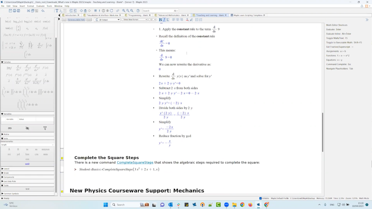Click the Save worksheet icon
Viewport: 372px width, 209px height.
click(10, 11)
